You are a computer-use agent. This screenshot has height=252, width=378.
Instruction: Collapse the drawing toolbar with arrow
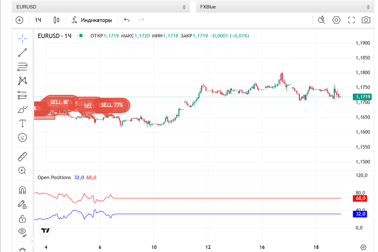(x=32, y=241)
